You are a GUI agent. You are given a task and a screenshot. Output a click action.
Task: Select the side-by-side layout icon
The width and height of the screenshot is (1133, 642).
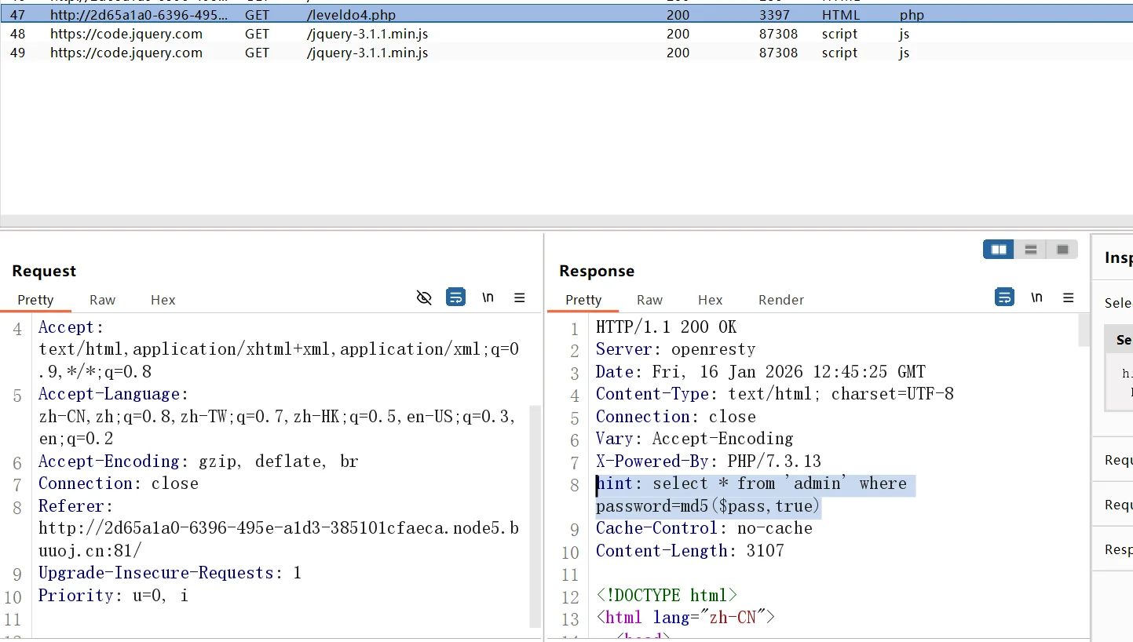999,250
